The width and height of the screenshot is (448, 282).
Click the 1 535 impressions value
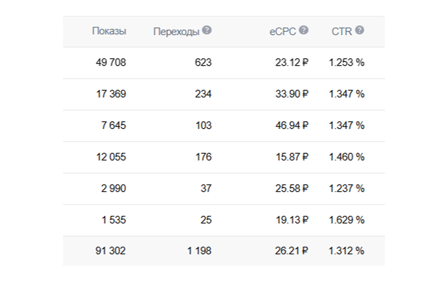pyautogui.click(x=114, y=220)
